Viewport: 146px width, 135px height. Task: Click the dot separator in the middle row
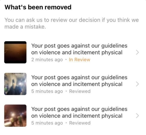(x=66, y=91)
